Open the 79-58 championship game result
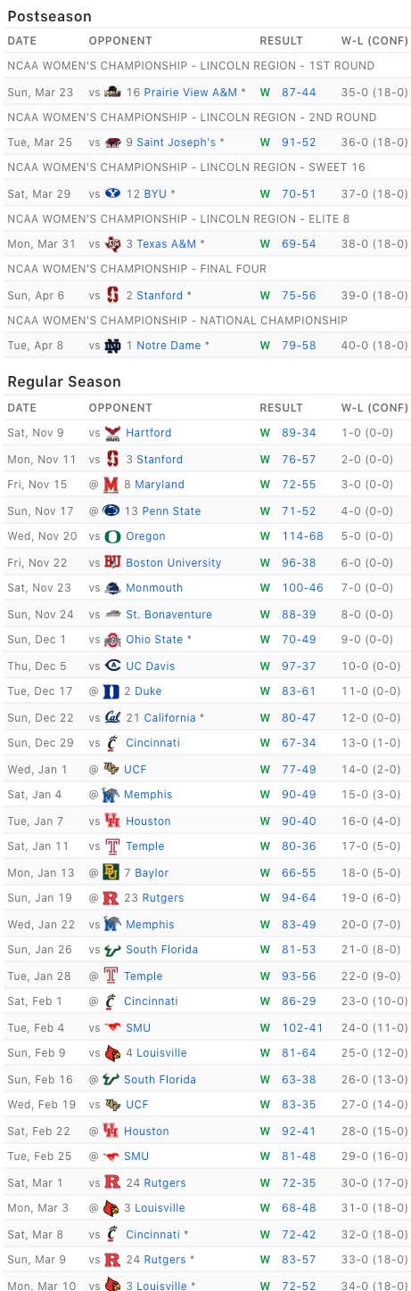 (x=299, y=346)
